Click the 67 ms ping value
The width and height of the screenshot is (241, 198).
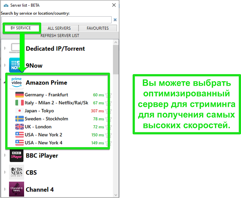99,103
